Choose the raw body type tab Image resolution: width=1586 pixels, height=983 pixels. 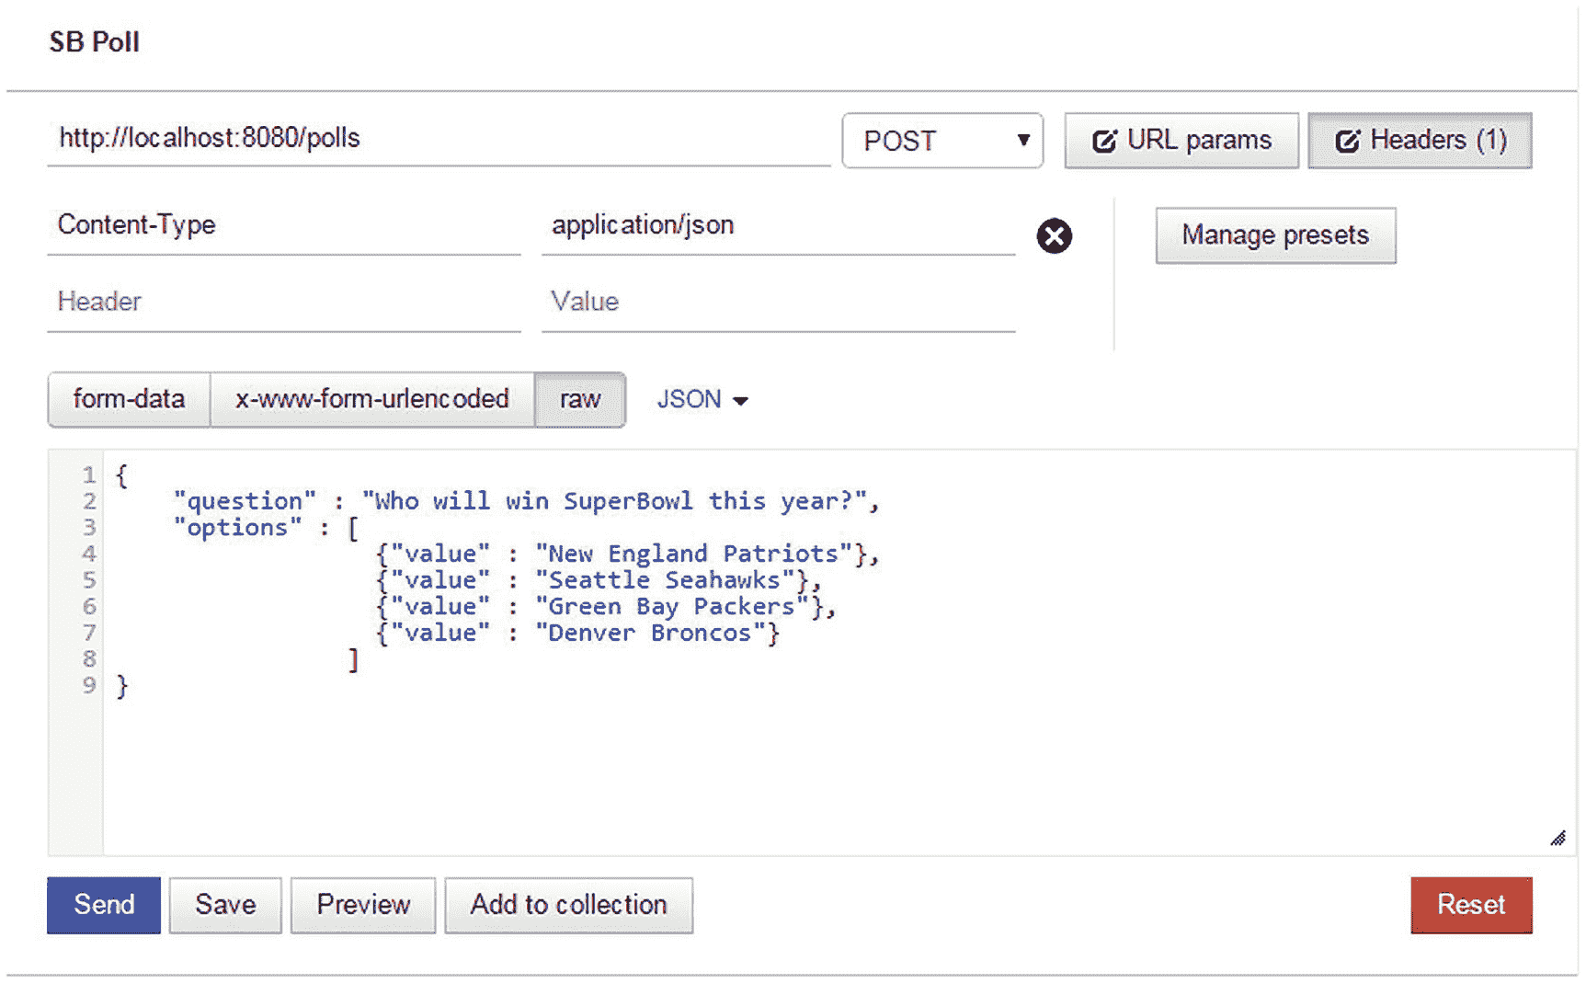pos(579,400)
